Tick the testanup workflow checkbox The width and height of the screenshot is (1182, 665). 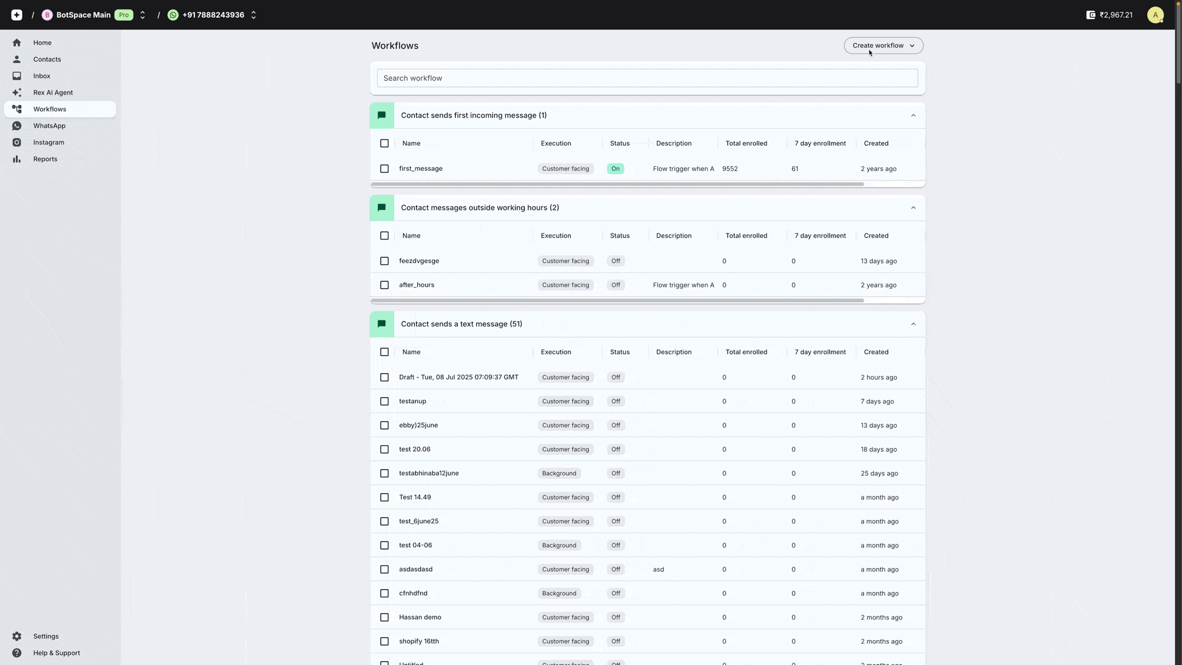click(x=384, y=401)
